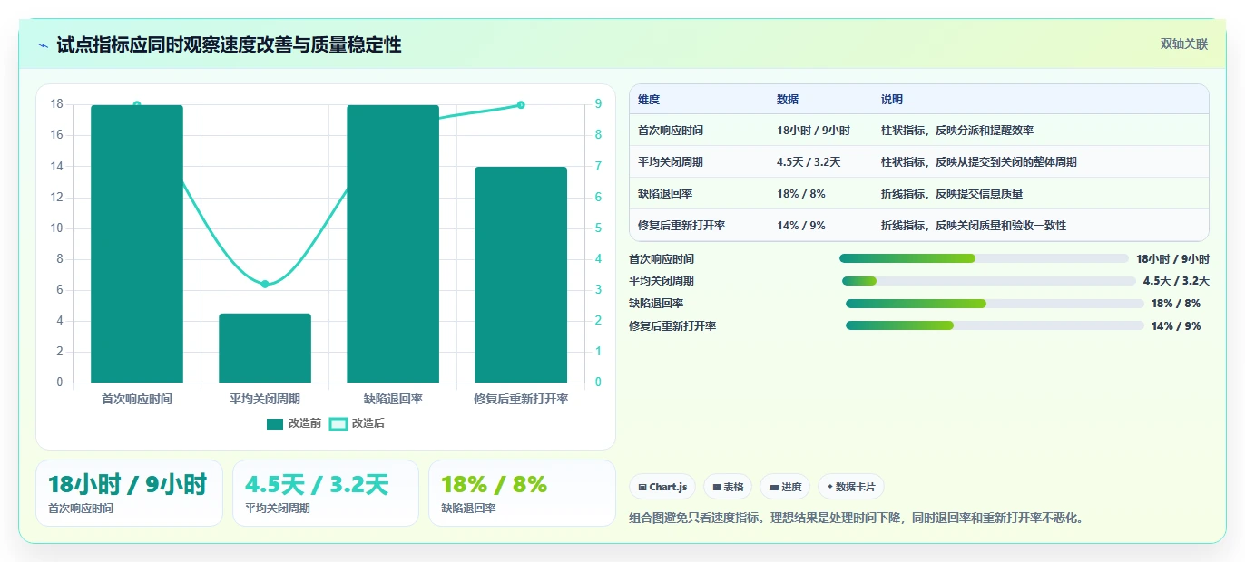
Task: Click description 柱状指标，反映分派和提醒效率
Action: [957, 131]
